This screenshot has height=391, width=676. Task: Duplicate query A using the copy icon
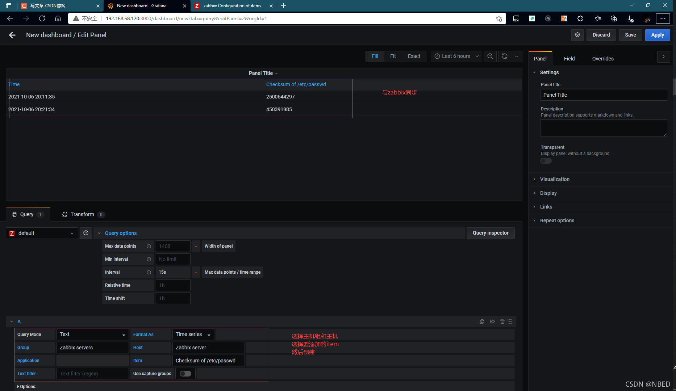pos(482,321)
